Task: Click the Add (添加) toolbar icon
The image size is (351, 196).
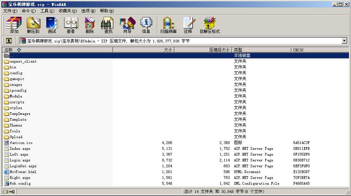Action: click(14, 25)
